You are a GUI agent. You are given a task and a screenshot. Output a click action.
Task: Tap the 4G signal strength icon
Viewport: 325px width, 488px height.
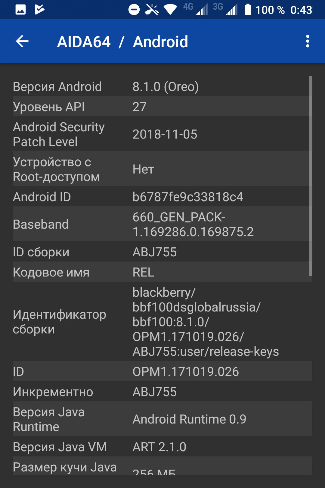tap(196, 9)
